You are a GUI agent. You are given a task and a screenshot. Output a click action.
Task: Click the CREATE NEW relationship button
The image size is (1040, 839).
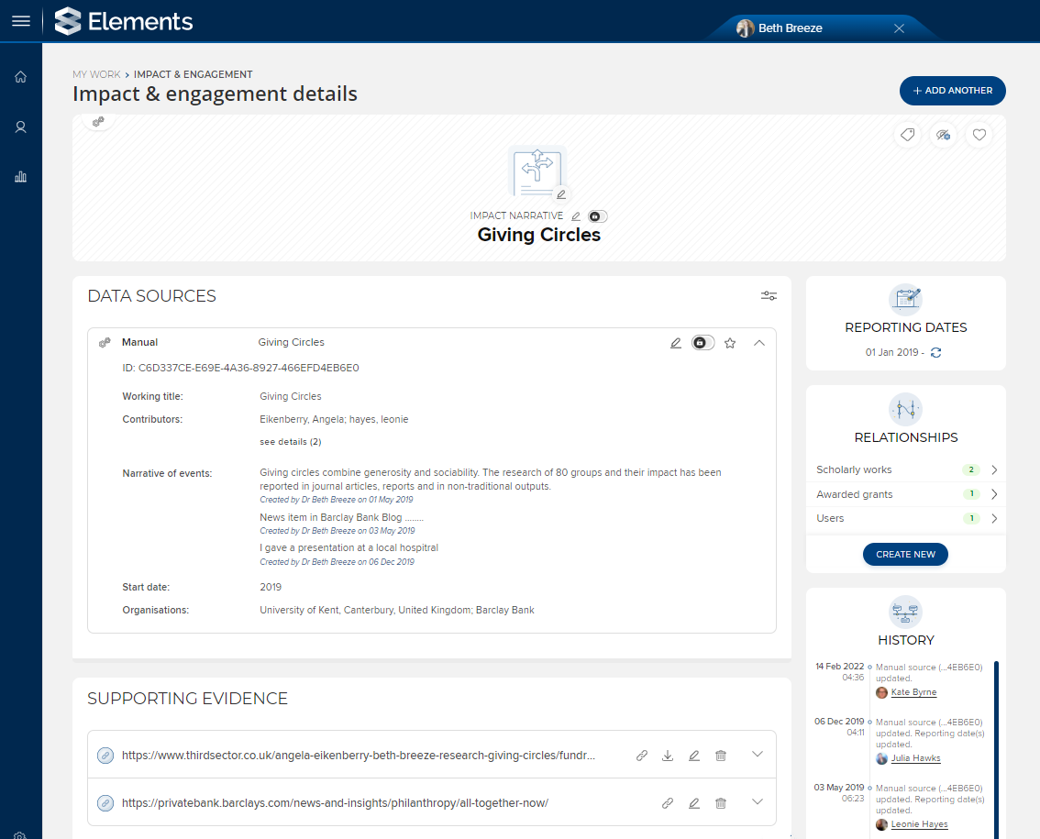pos(905,555)
